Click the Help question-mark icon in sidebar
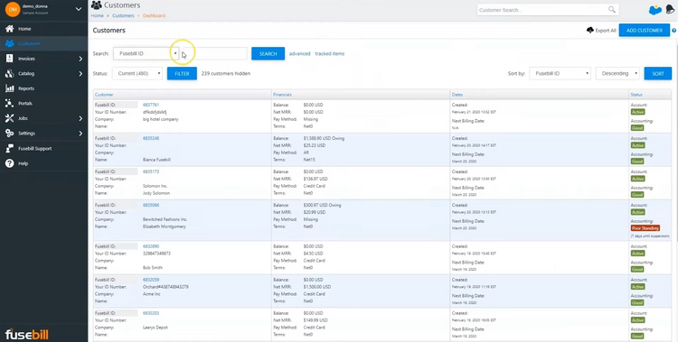The width and height of the screenshot is (678, 342). click(x=10, y=163)
